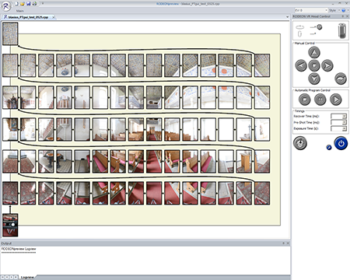The width and height of the screenshot is (350, 280).
Task: Click the right arrow in Manual Control
Action: [x=327, y=65]
